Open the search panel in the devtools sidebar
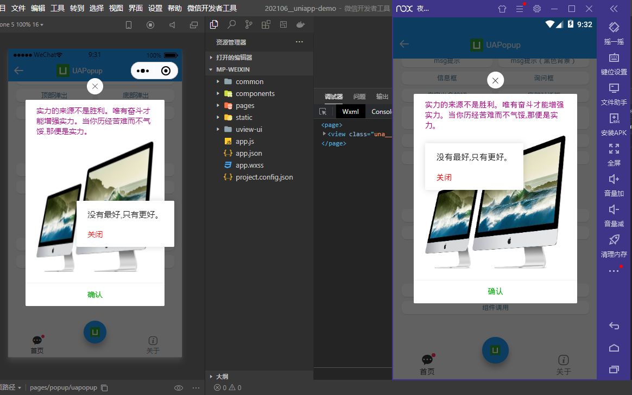Image resolution: width=632 pixels, height=395 pixels. 230,24
